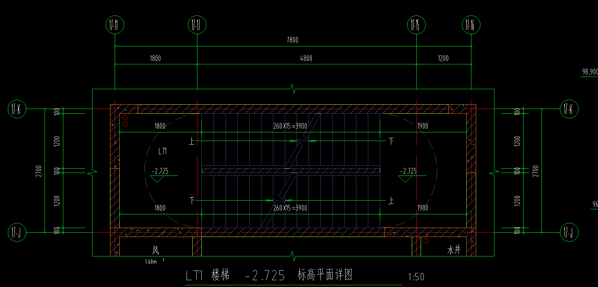
Task: Select the hatched stair well divider between flights
Action: coord(291,170)
